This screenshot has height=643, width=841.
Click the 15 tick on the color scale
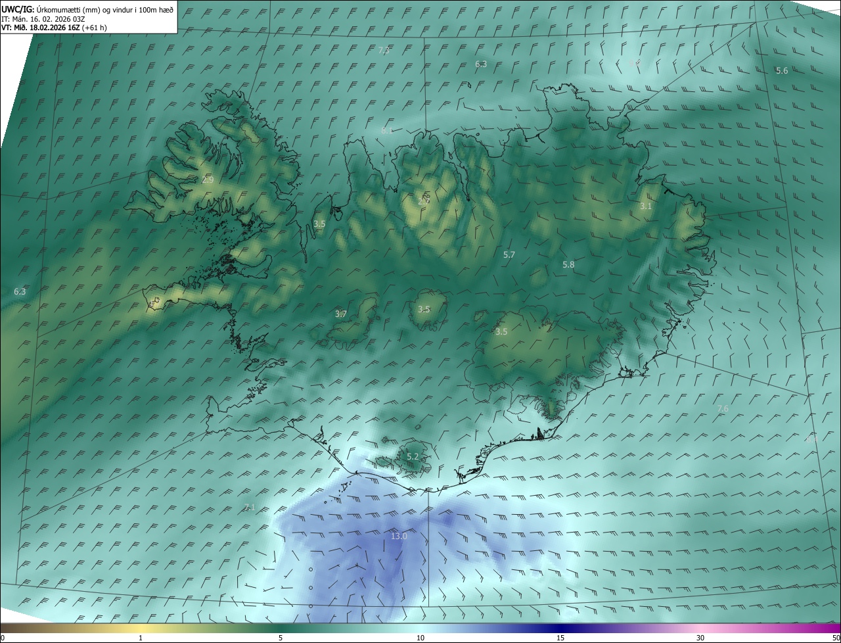[x=560, y=638]
